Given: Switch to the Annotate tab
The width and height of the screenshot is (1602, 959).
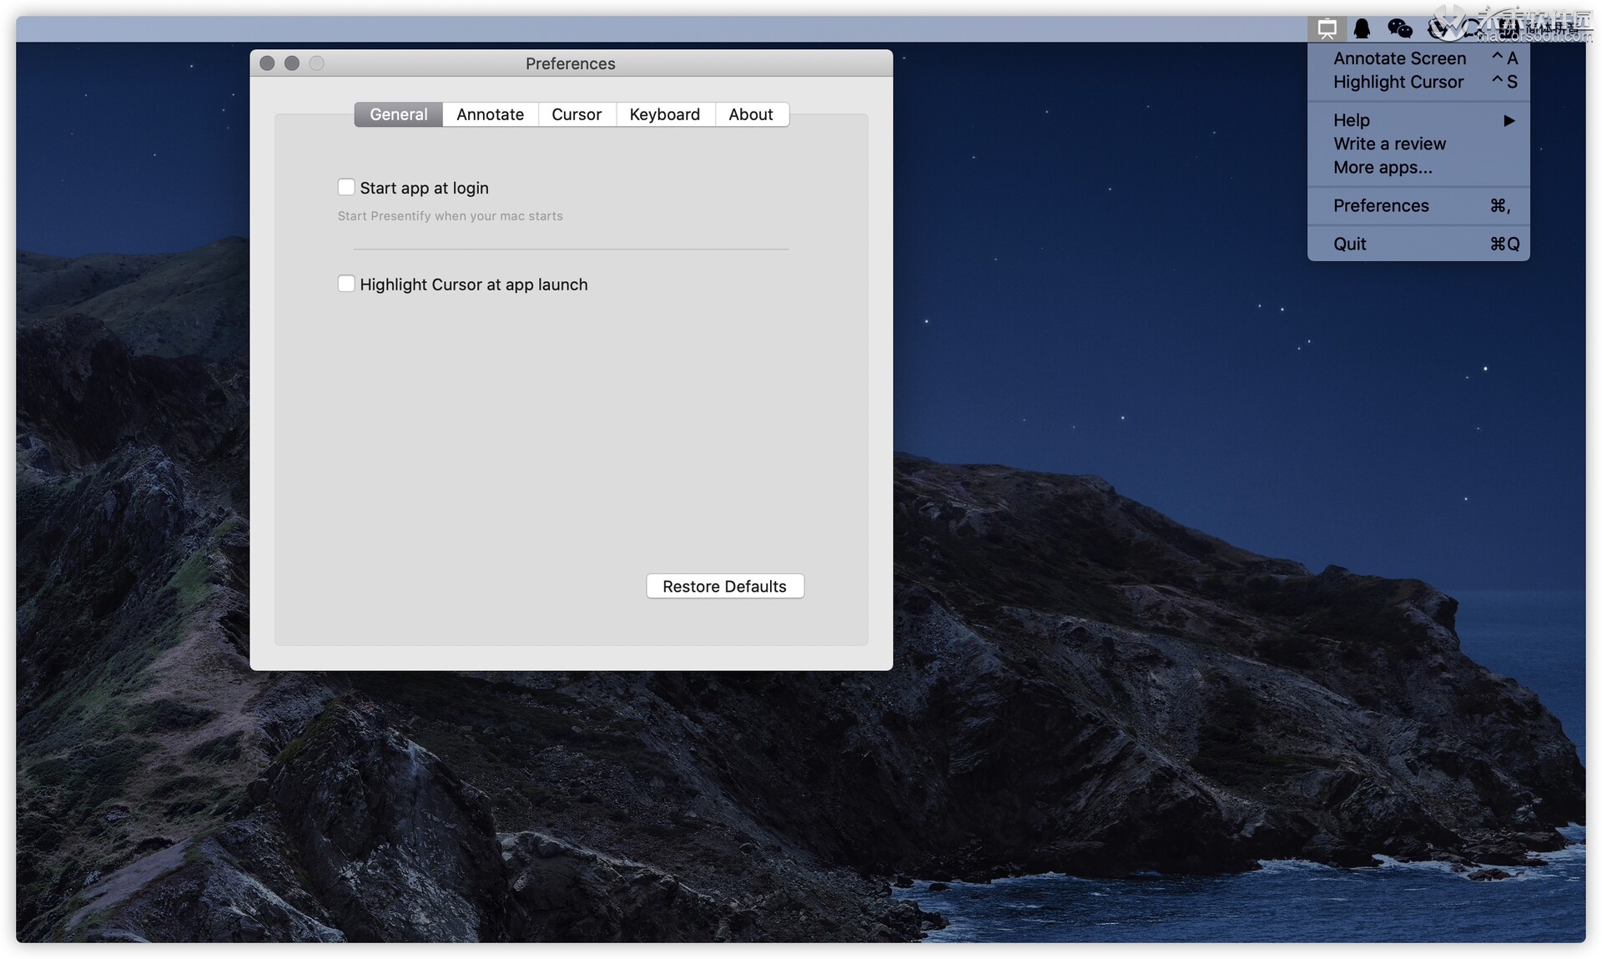Looking at the screenshot, I should click(490, 114).
